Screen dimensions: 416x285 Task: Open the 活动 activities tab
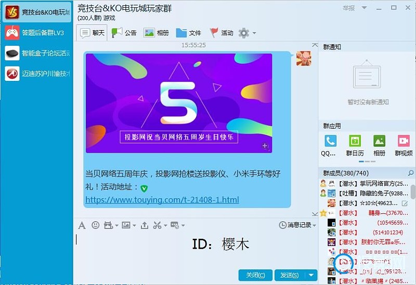[221, 33]
